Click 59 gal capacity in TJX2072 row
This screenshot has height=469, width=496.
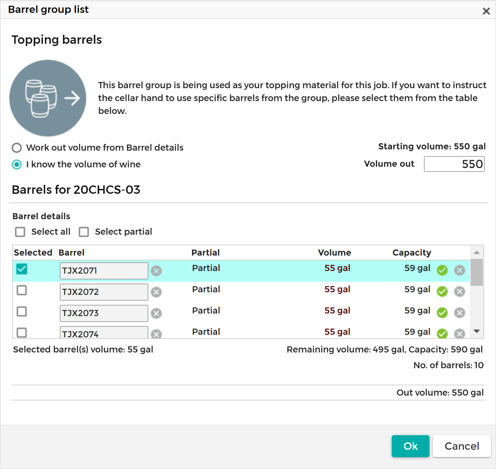point(417,289)
